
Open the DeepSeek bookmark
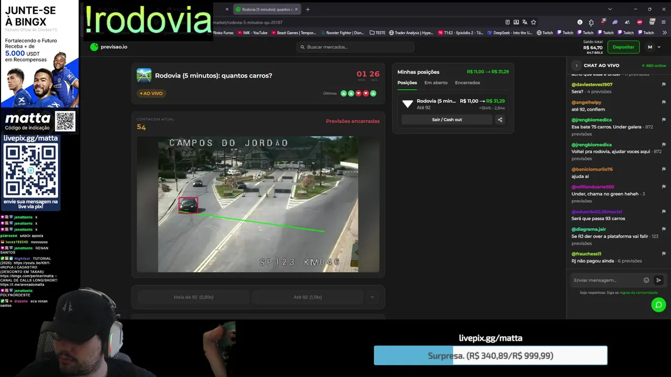pos(510,32)
